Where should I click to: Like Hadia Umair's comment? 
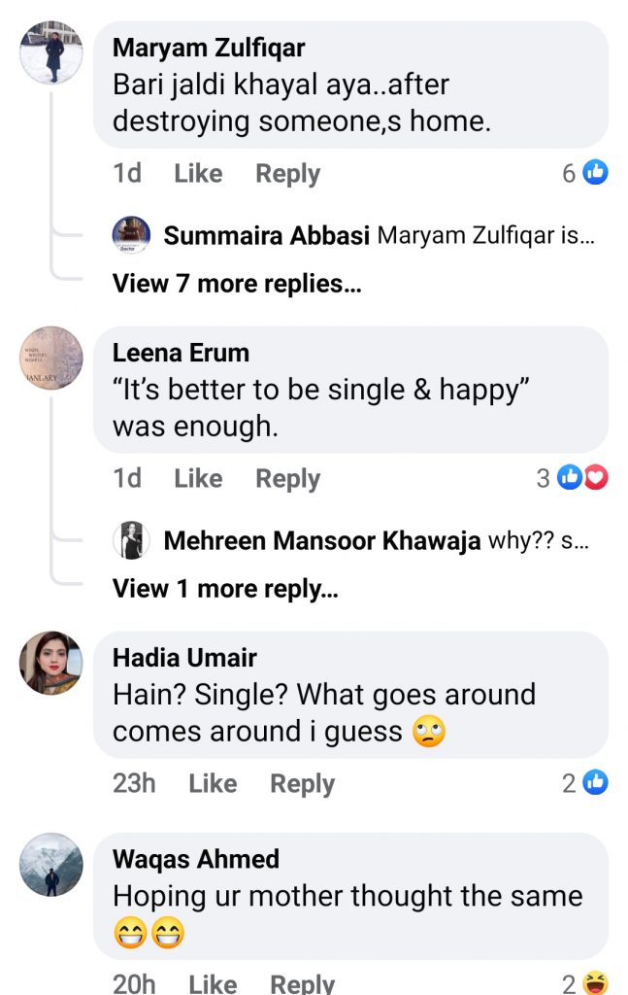click(x=213, y=784)
